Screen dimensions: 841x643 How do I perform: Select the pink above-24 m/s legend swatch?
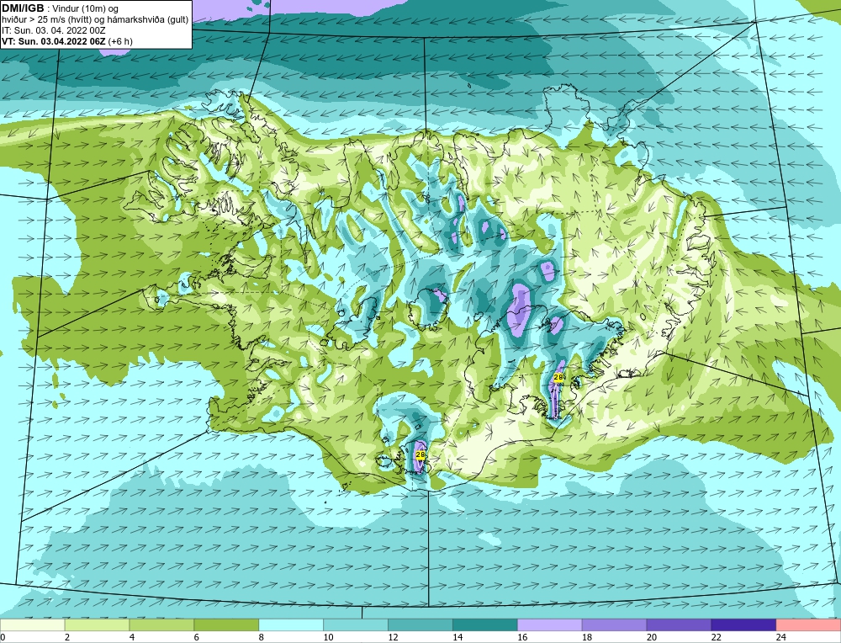[x=808, y=625]
